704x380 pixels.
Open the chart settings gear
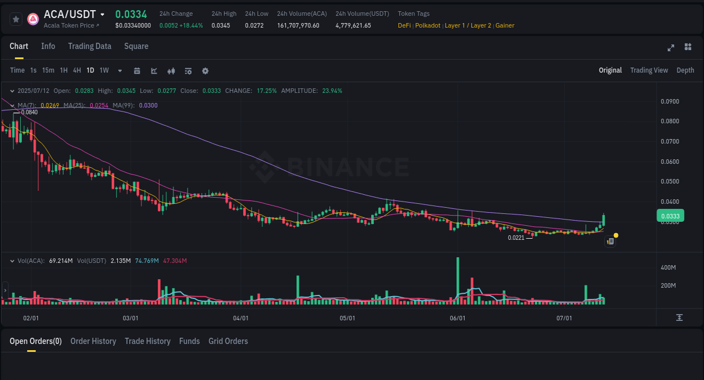pyautogui.click(x=205, y=70)
